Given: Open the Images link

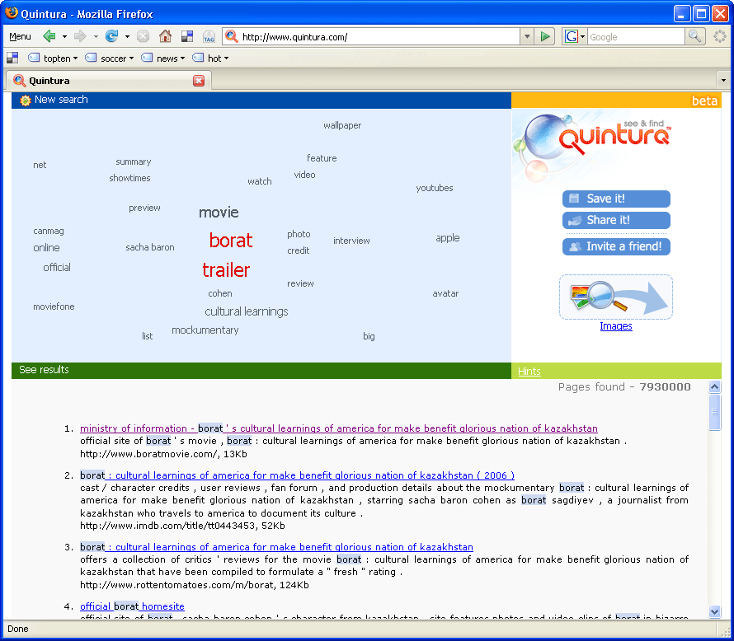Looking at the screenshot, I should point(616,326).
